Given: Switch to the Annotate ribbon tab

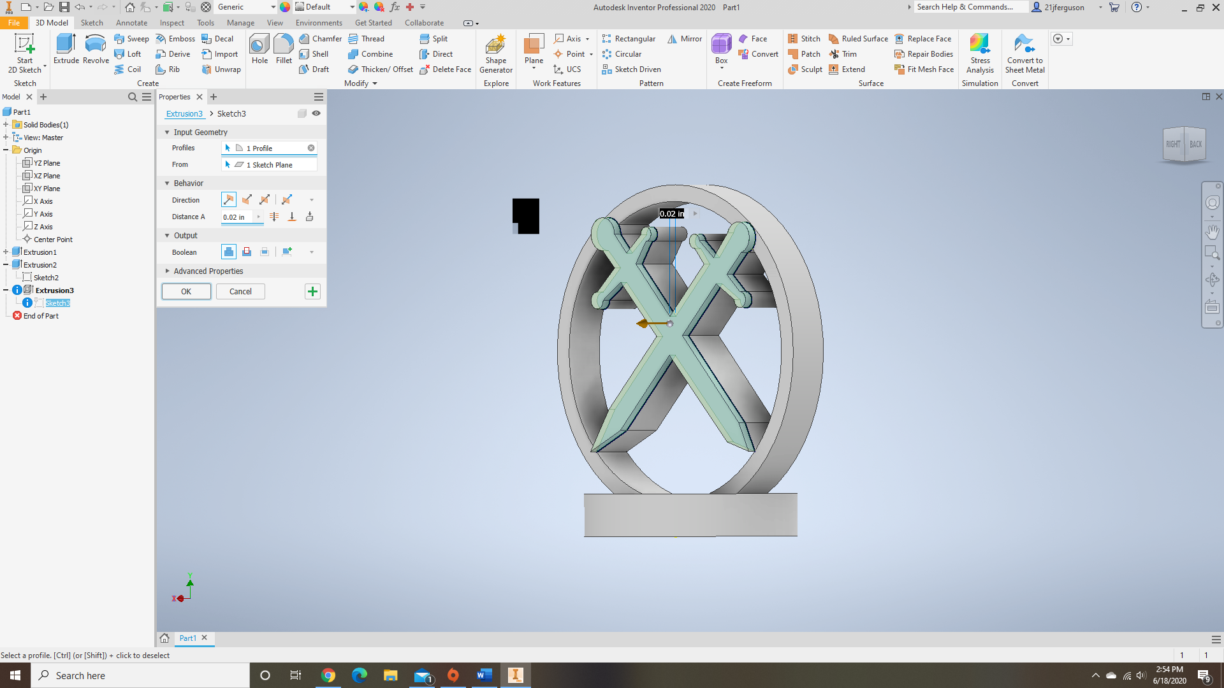Looking at the screenshot, I should (131, 23).
